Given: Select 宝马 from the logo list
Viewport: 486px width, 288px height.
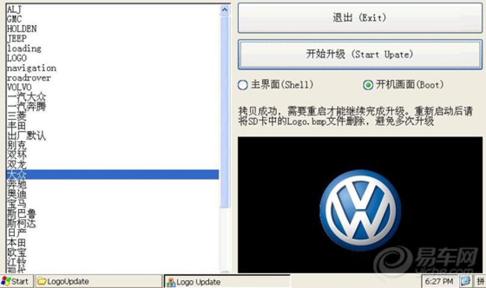Looking at the screenshot, I should (17, 204).
